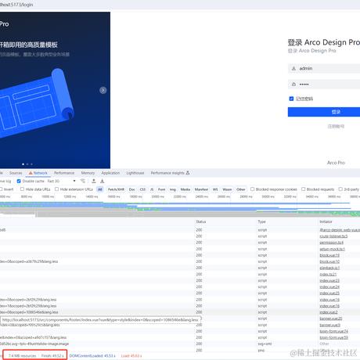360x360 pixels.
Task: Toggle the remember password checkbox in the login form
Action: tap(291, 99)
